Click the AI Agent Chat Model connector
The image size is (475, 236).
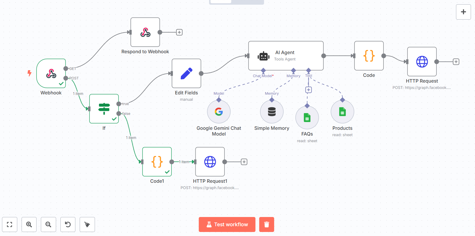[263, 70]
